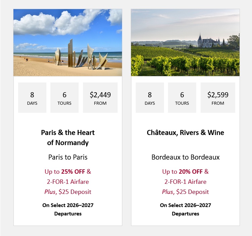Click the 8 DAYS box on Bordeaux card
Screen dimensions: 252x236
tap(150, 98)
